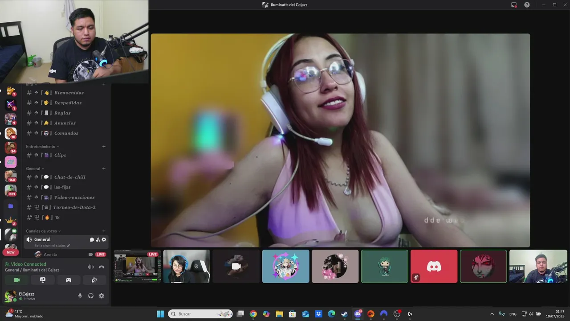Invite people to the General voice channel

(x=98, y=239)
